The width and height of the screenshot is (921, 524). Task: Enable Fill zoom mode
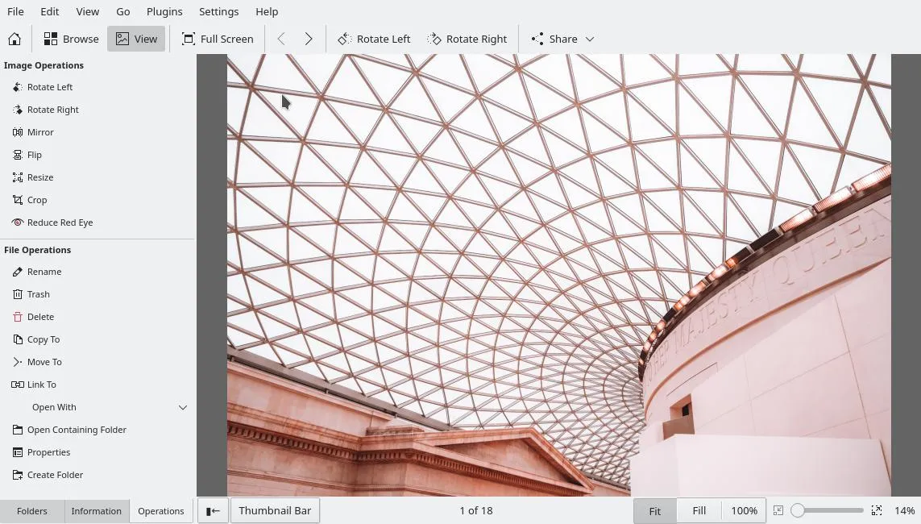[x=699, y=511]
